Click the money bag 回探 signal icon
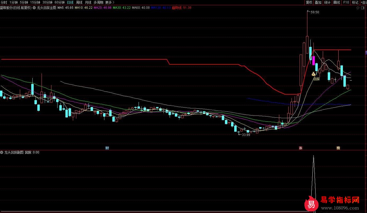 click(x=313, y=74)
